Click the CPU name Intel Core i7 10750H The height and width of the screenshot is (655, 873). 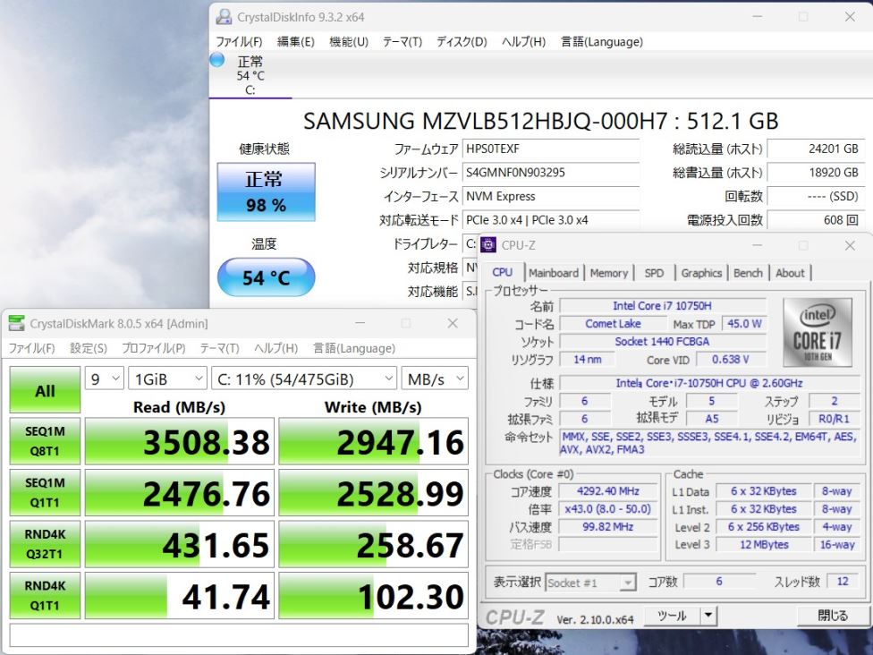pyautogui.click(x=663, y=306)
